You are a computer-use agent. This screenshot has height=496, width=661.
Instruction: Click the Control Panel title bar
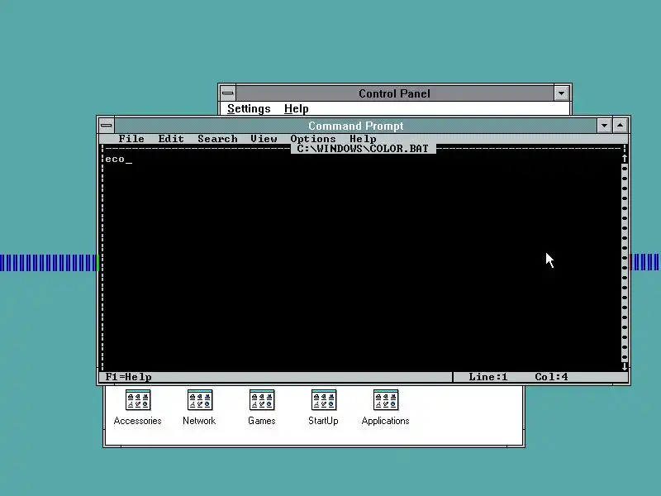click(x=394, y=93)
